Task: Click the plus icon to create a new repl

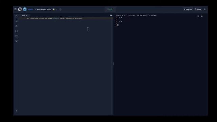Action: (x=205, y=9)
